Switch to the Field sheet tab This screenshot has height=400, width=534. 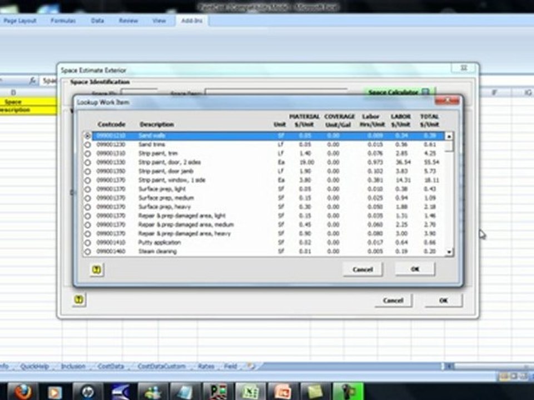click(230, 366)
